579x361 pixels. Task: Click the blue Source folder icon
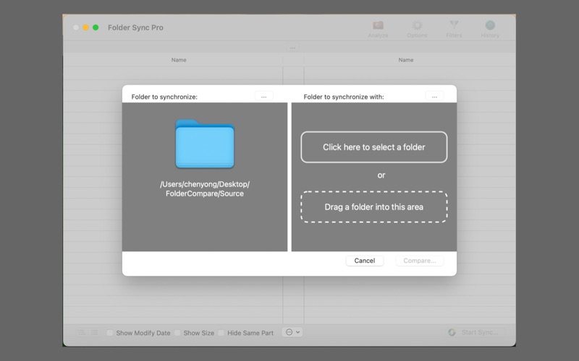205,144
